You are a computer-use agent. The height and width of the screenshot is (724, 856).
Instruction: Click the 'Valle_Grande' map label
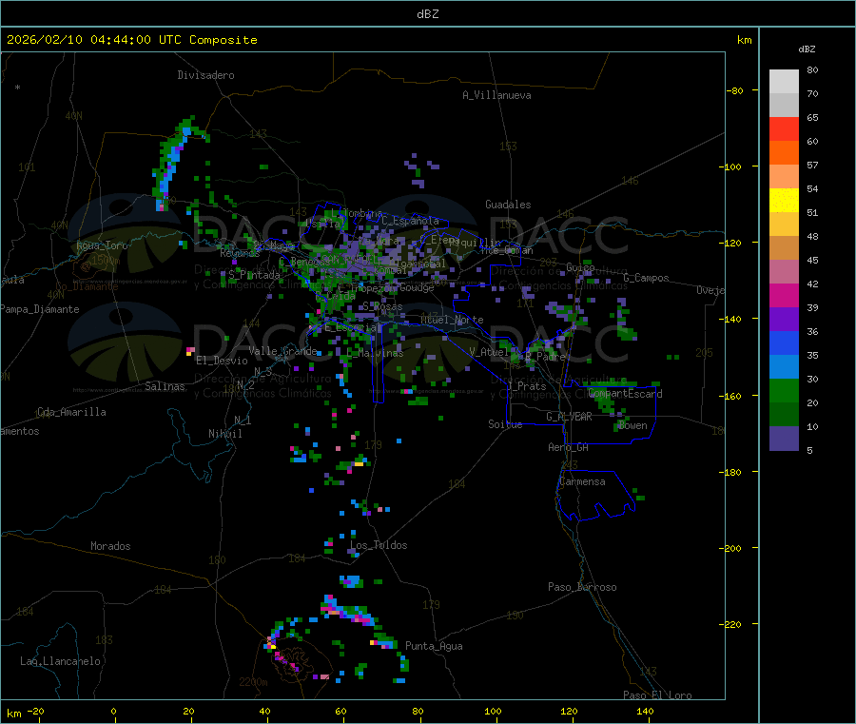click(x=282, y=351)
